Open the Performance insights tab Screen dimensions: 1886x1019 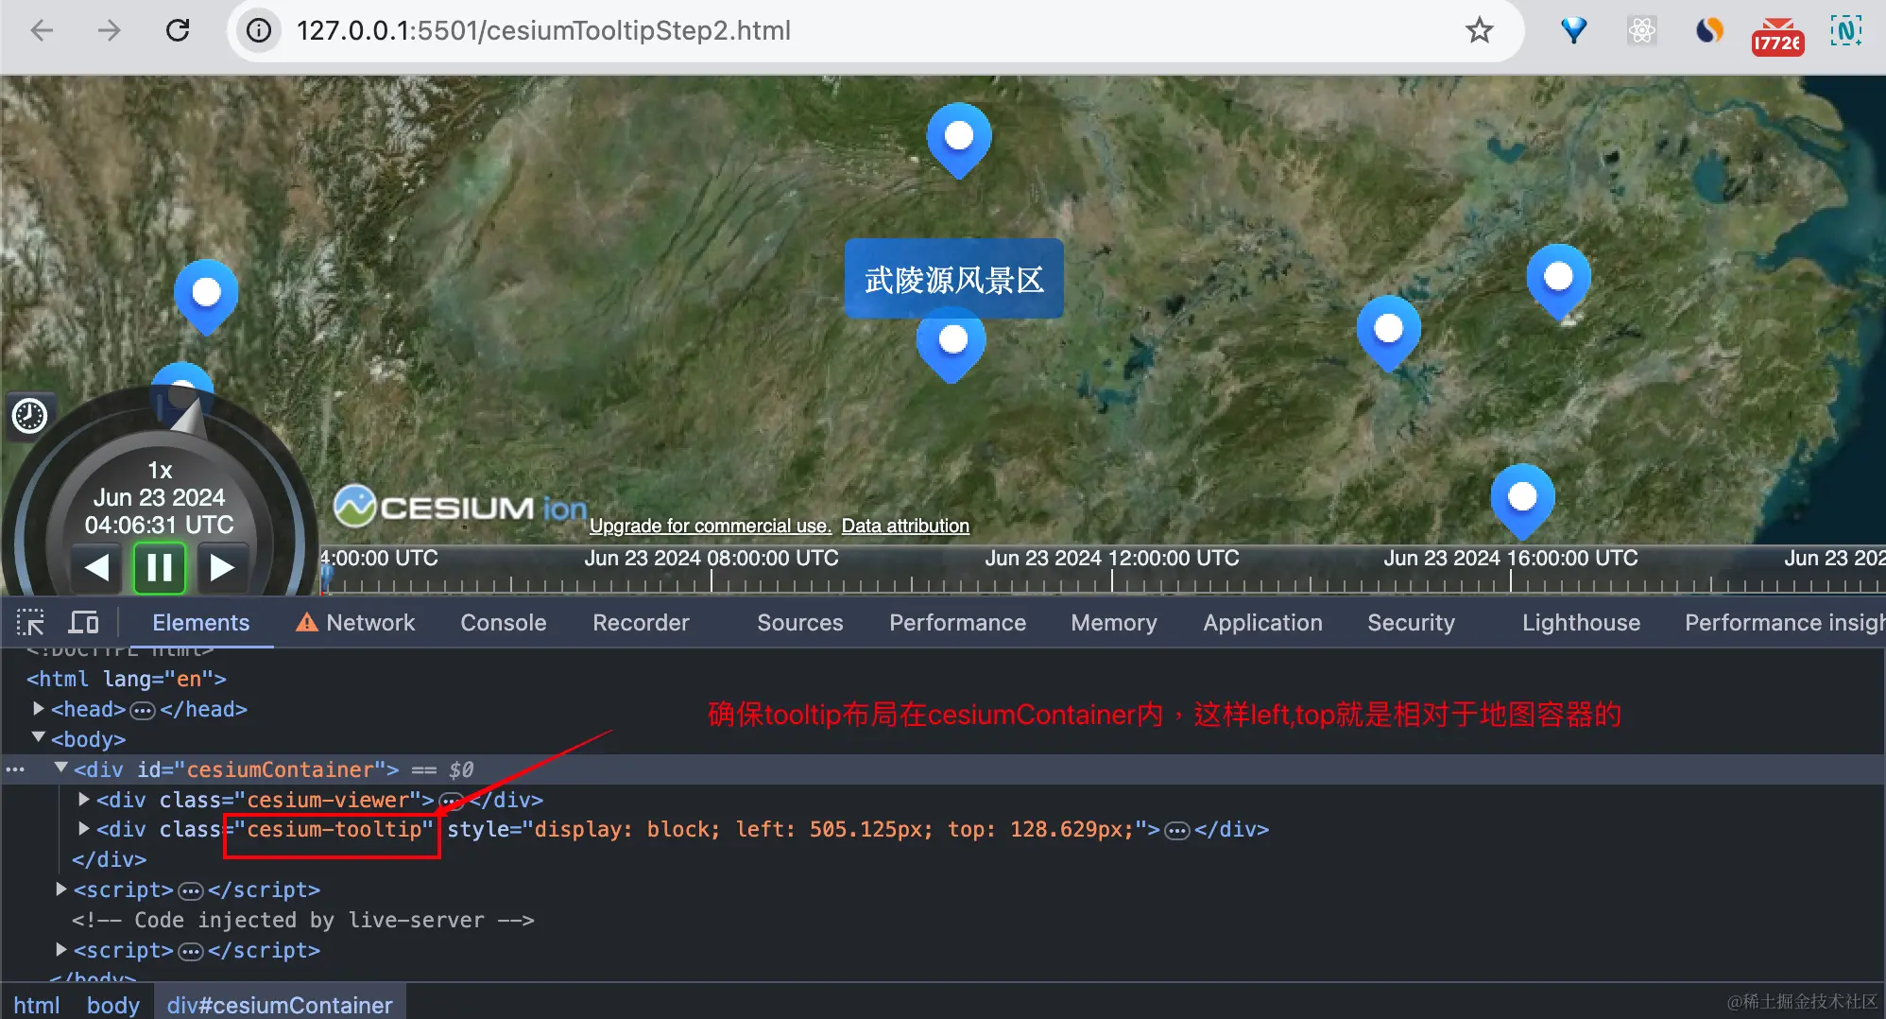[1784, 622]
